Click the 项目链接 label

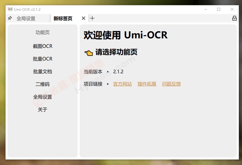tap(93, 84)
